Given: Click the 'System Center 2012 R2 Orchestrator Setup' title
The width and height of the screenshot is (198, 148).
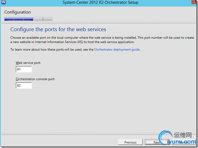Looking at the screenshot, I should (101, 2).
